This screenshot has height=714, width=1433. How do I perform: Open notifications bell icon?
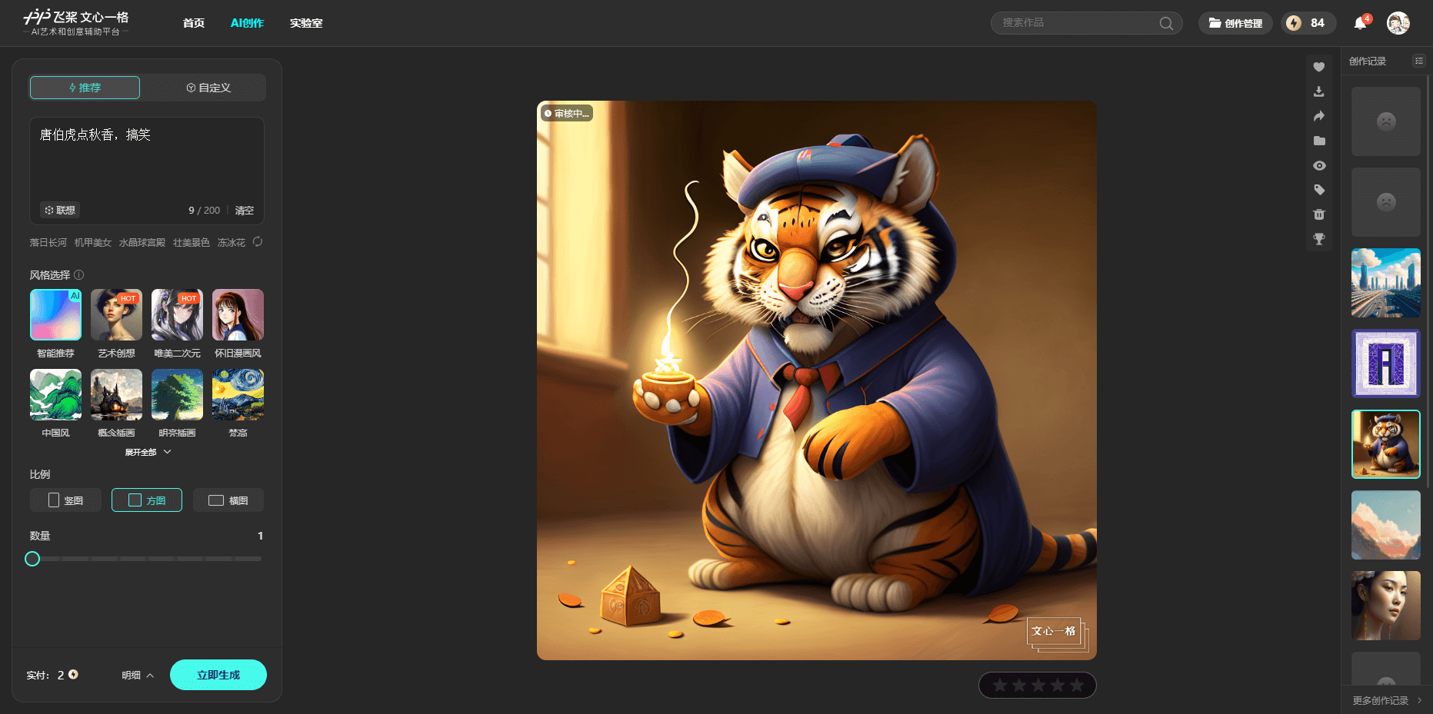1360,23
